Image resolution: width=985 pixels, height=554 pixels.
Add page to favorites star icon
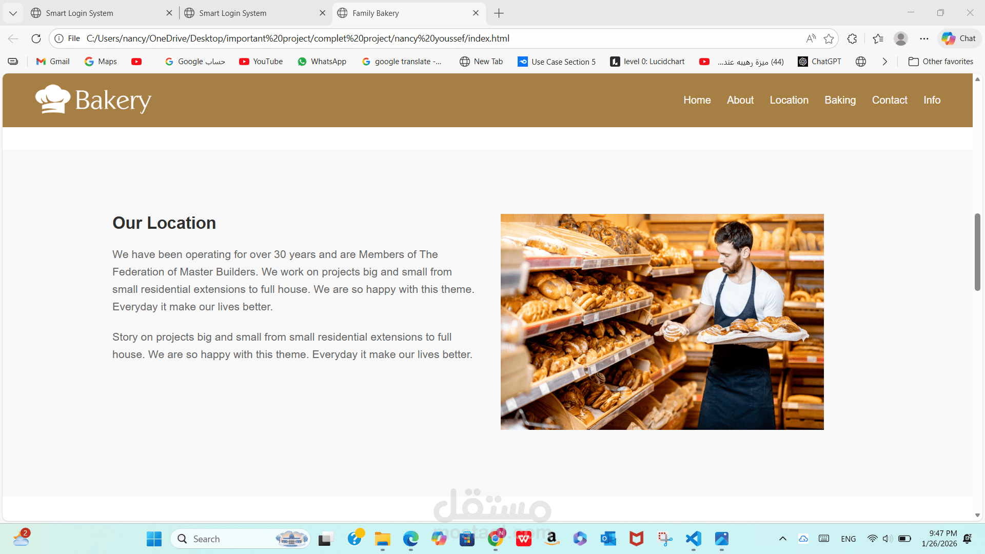[829, 38]
